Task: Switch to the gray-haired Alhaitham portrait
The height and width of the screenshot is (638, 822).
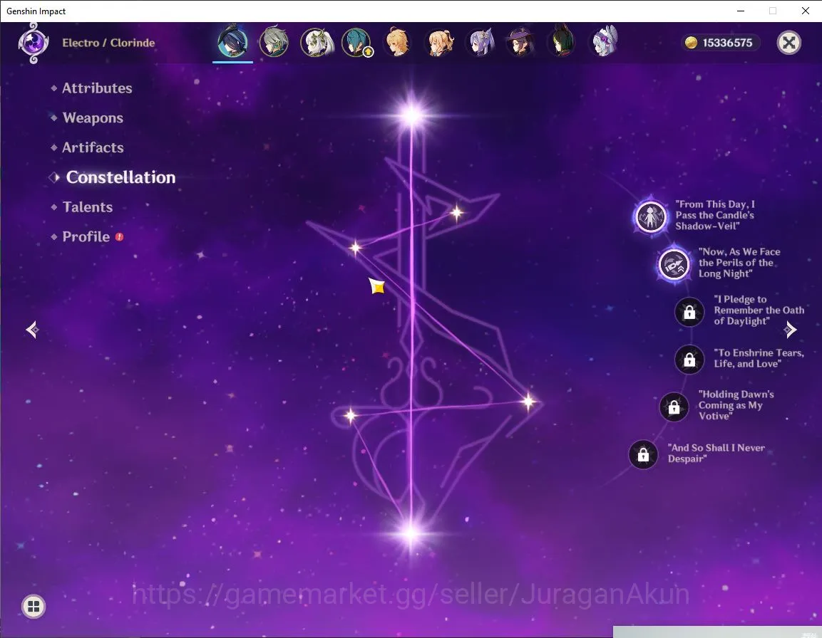Action: coord(274,41)
